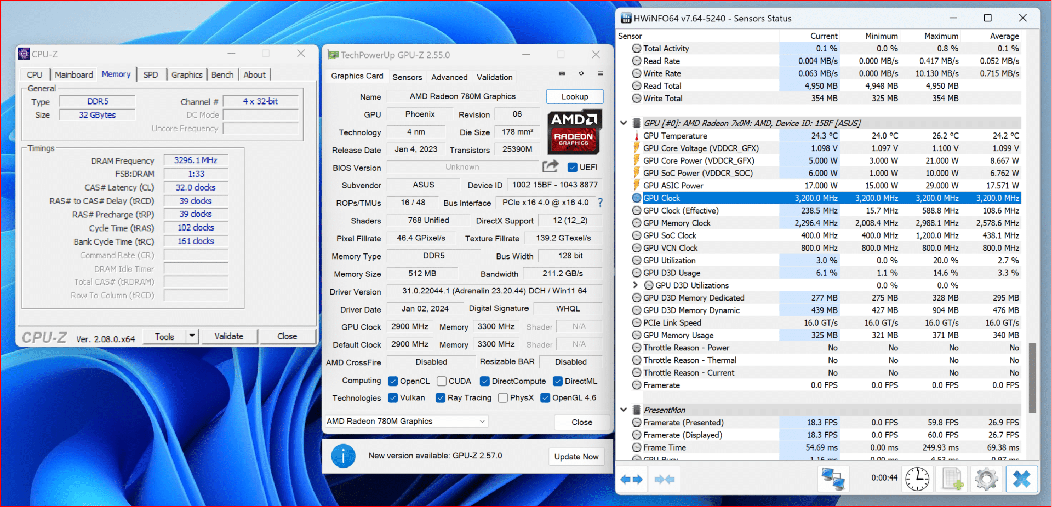Switch to the CPU tab in CPU-Z

(x=35, y=75)
